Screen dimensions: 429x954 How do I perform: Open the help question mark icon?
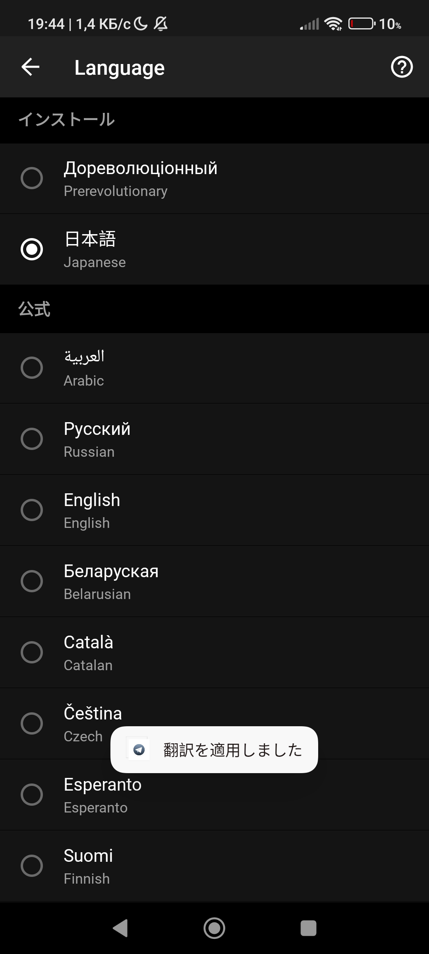[x=402, y=67]
